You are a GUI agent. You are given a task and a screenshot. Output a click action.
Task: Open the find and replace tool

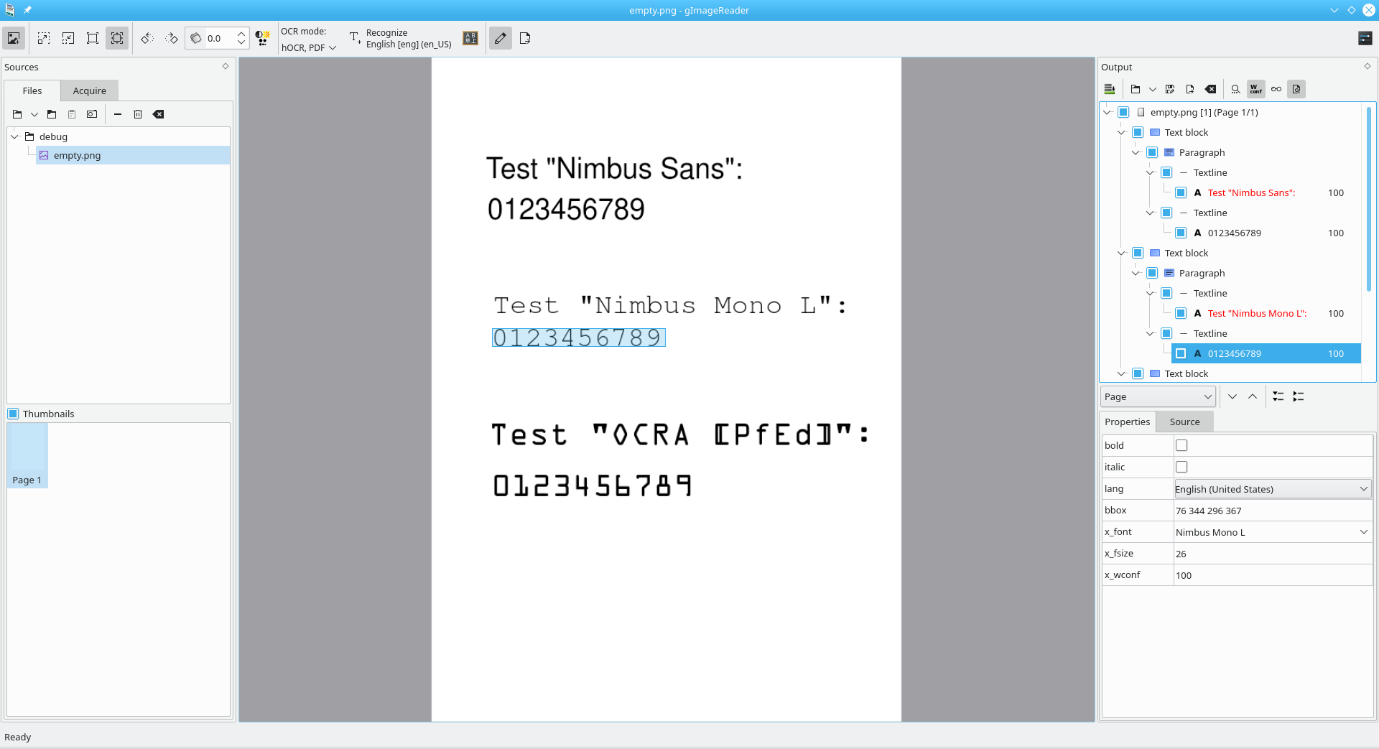click(1235, 88)
